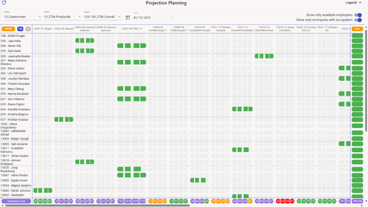Open the Team dropdown 139 ZTM Overall
The height and width of the screenshot is (207, 368).
coord(102,17)
